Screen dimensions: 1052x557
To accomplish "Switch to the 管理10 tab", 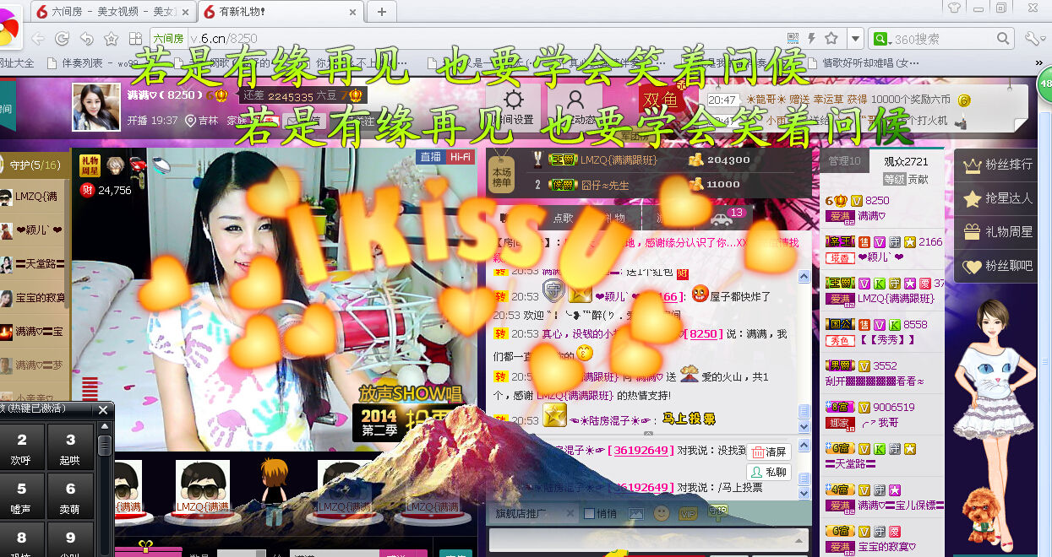I will [x=844, y=161].
